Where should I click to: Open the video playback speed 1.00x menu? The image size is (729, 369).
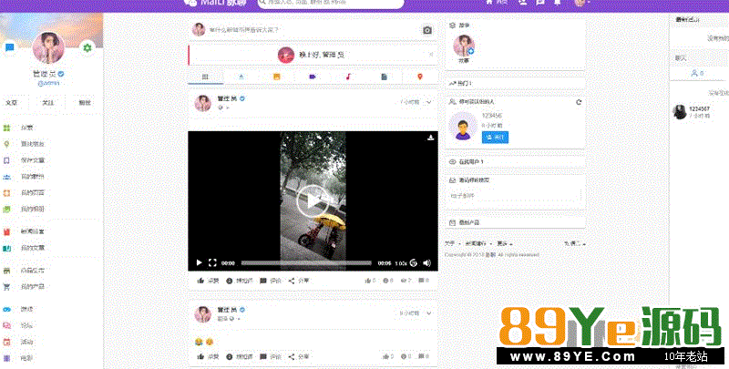pyautogui.click(x=400, y=262)
